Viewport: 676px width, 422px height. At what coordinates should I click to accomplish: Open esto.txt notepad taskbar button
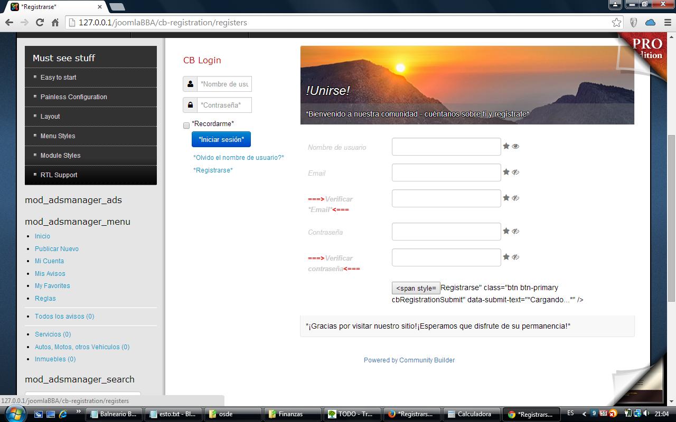173,414
